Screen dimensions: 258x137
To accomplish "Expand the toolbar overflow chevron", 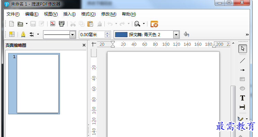I will 247,34.
